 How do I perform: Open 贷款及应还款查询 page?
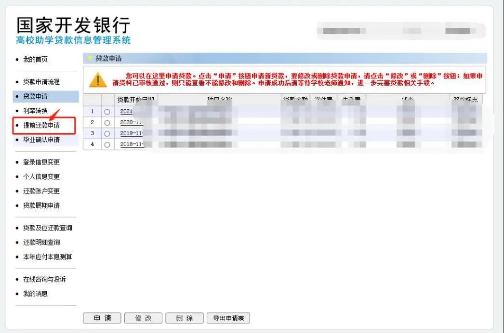coord(47,228)
